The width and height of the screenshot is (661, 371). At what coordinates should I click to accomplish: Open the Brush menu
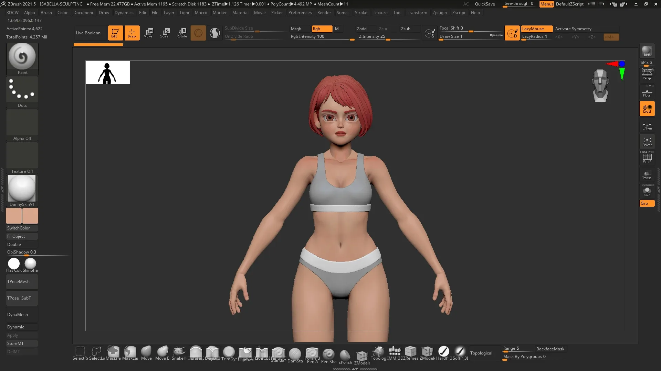(46, 13)
